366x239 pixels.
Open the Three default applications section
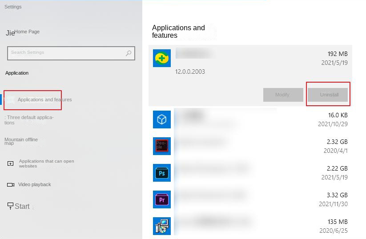tap(29, 120)
